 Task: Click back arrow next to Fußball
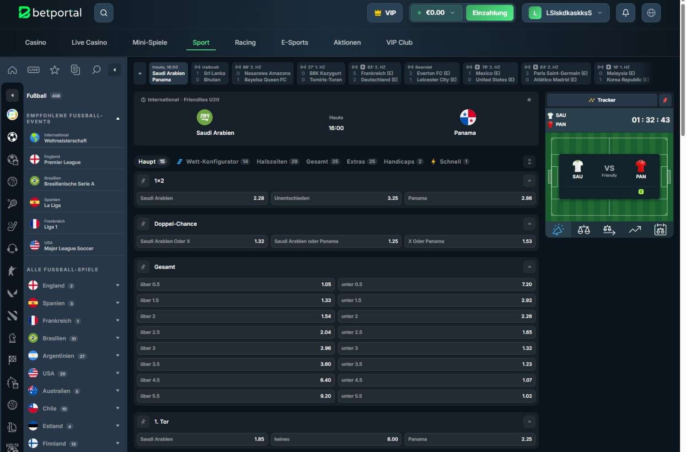tap(12, 96)
